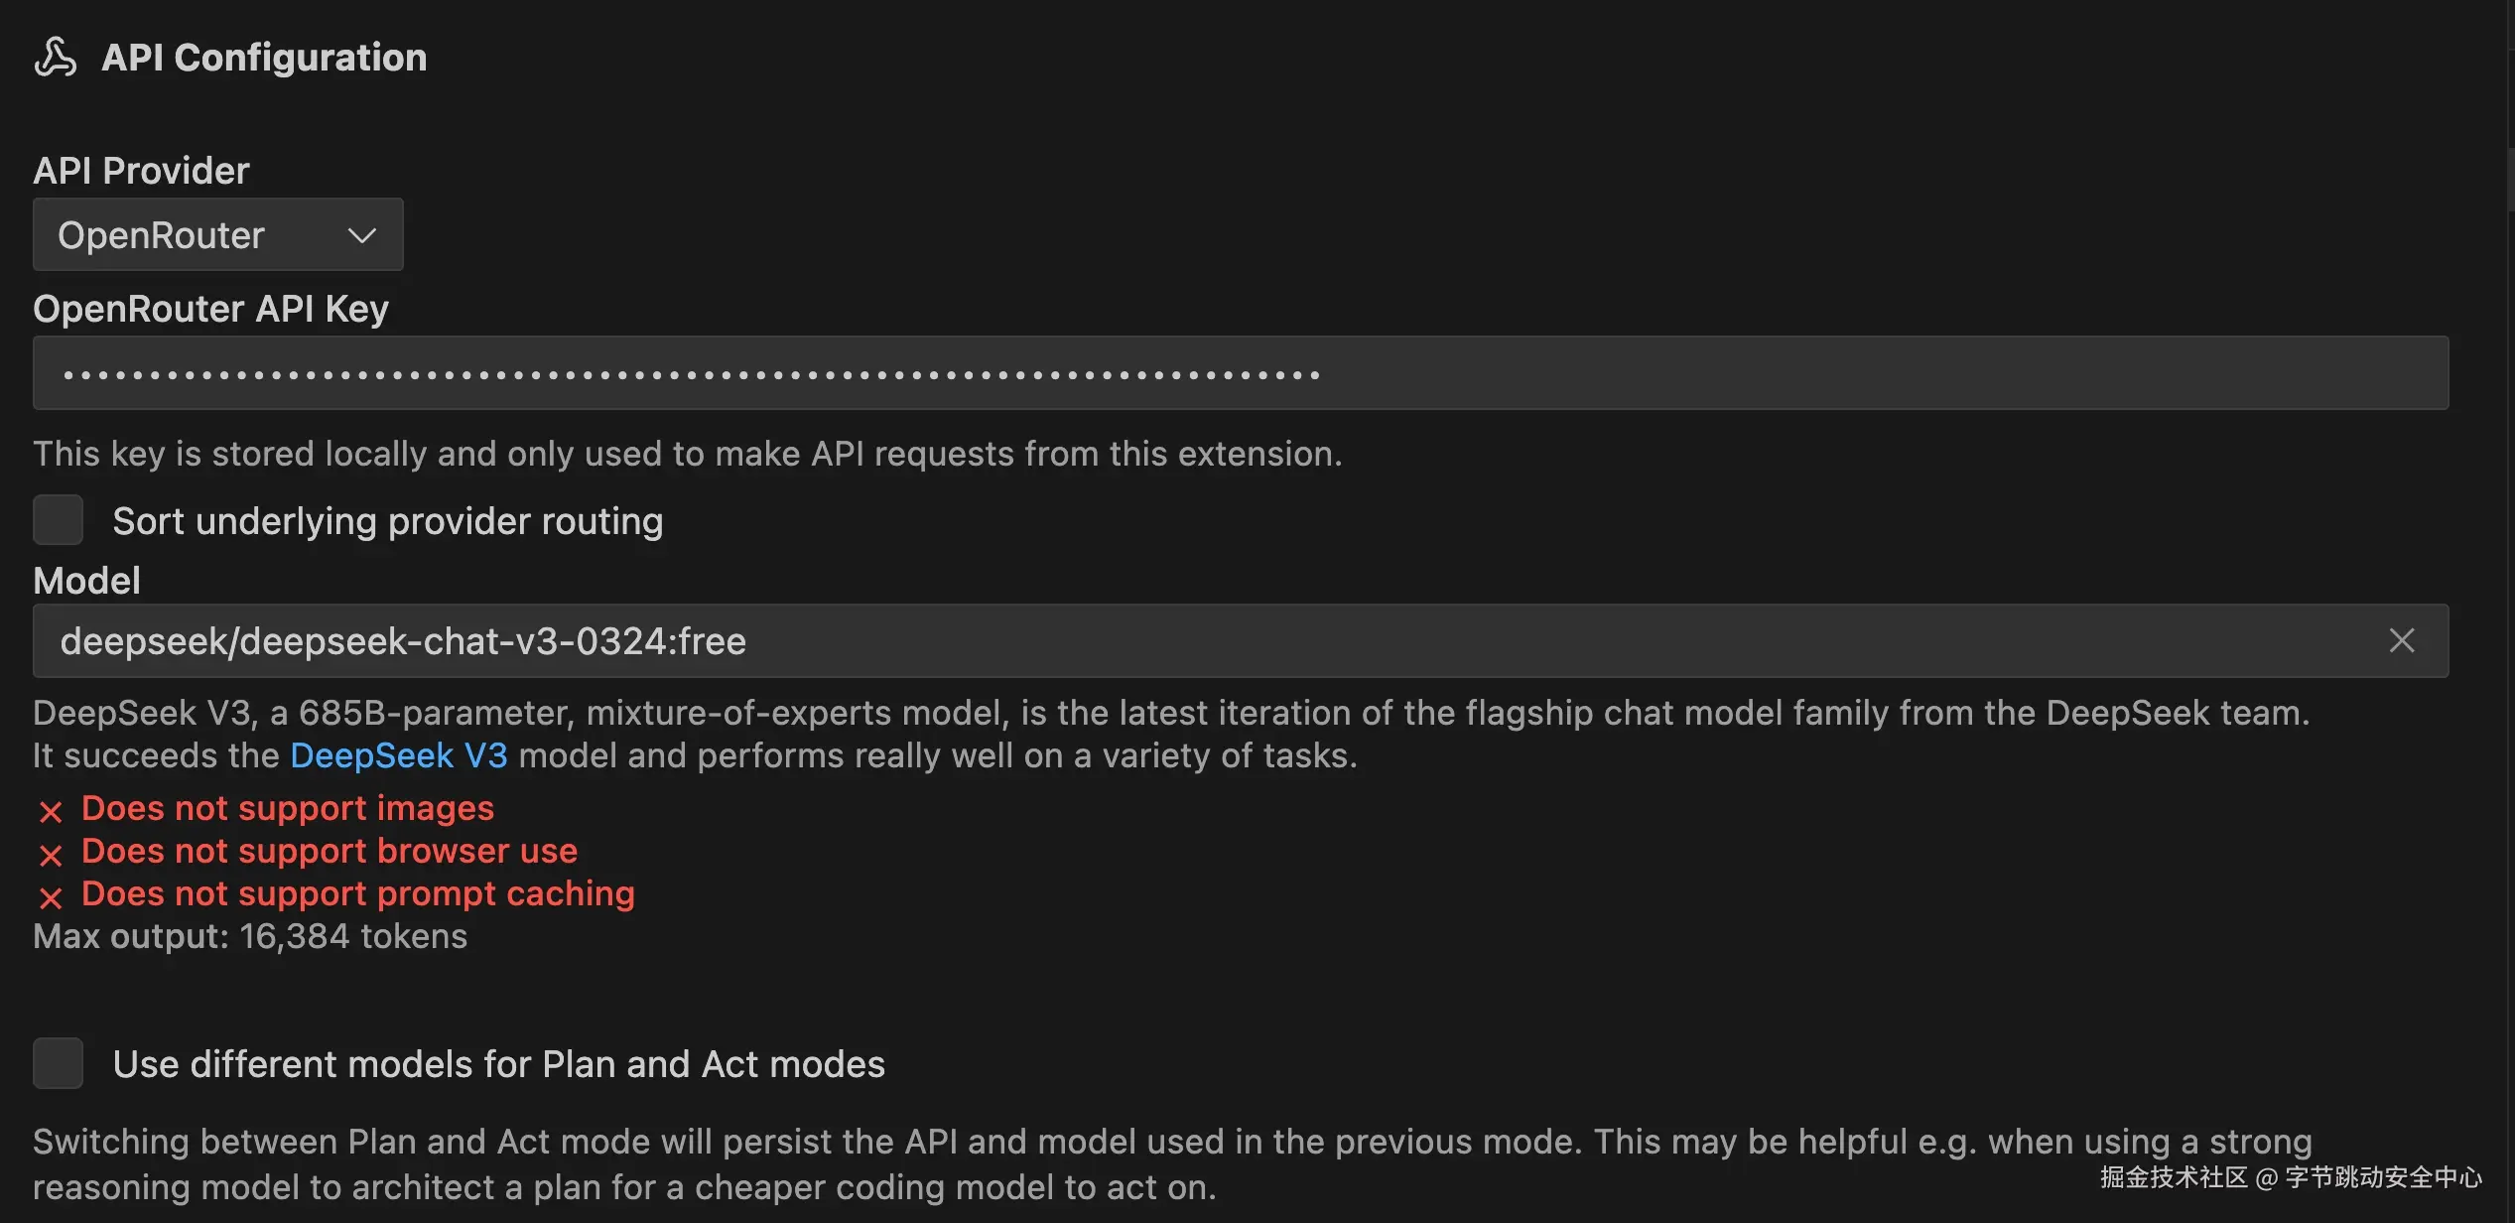Open the blue DeepSeek V3 link
This screenshot has height=1223, width=2515.
[398, 755]
